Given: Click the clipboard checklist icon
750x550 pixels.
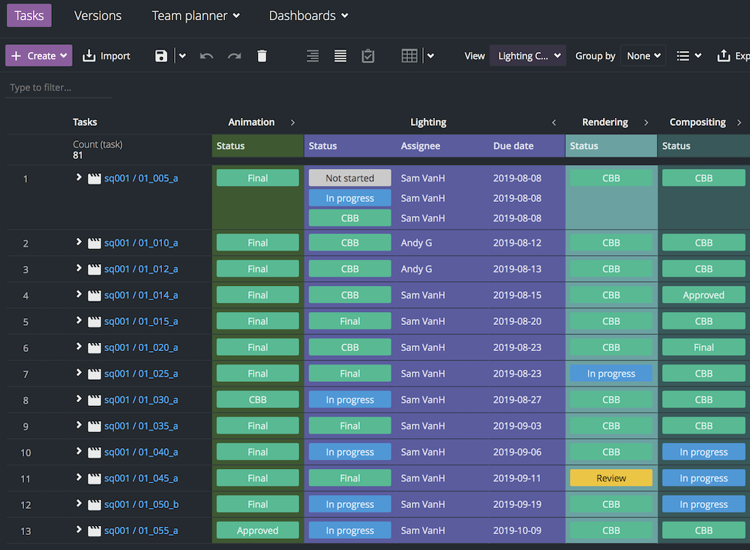Looking at the screenshot, I should point(367,56).
